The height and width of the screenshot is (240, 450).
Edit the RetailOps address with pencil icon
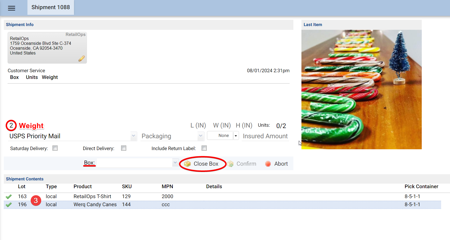(x=82, y=59)
